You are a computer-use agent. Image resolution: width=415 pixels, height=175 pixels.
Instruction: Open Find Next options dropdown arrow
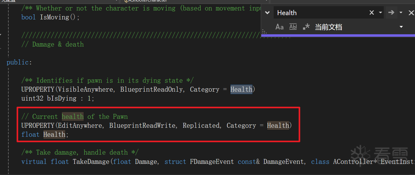coord(401,13)
